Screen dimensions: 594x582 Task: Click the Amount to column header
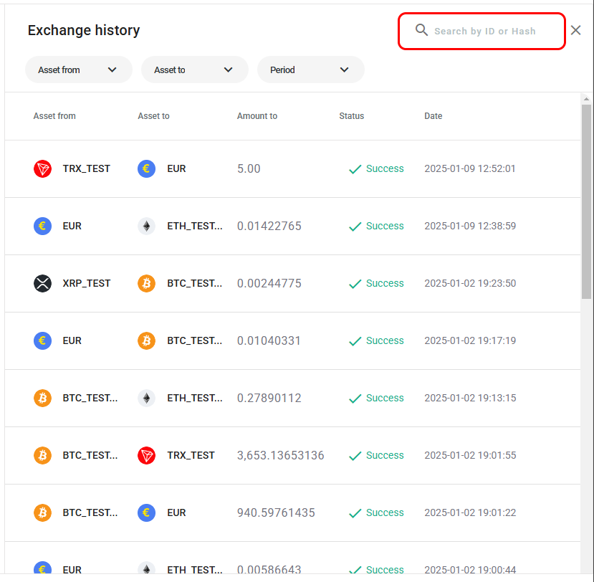click(257, 116)
